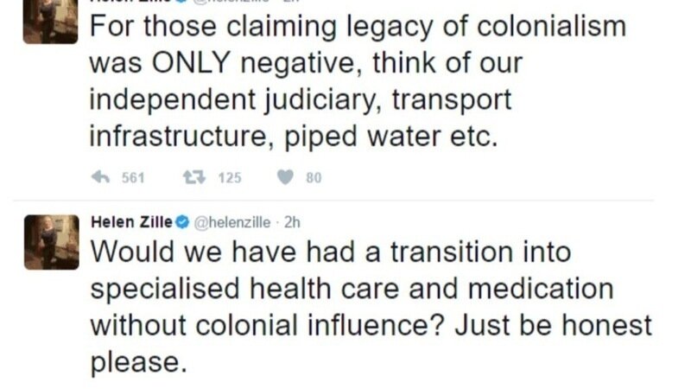Screen dimensions: 691x389
Task: Click the "specialised health care and medication" line
Action: [352, 288]
